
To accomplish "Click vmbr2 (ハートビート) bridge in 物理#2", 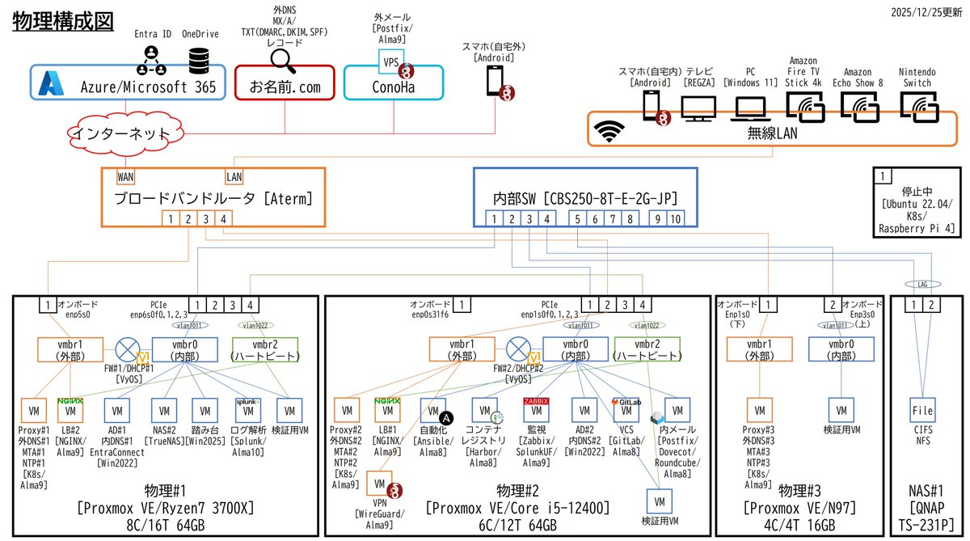I will click(x=647, y=349).
